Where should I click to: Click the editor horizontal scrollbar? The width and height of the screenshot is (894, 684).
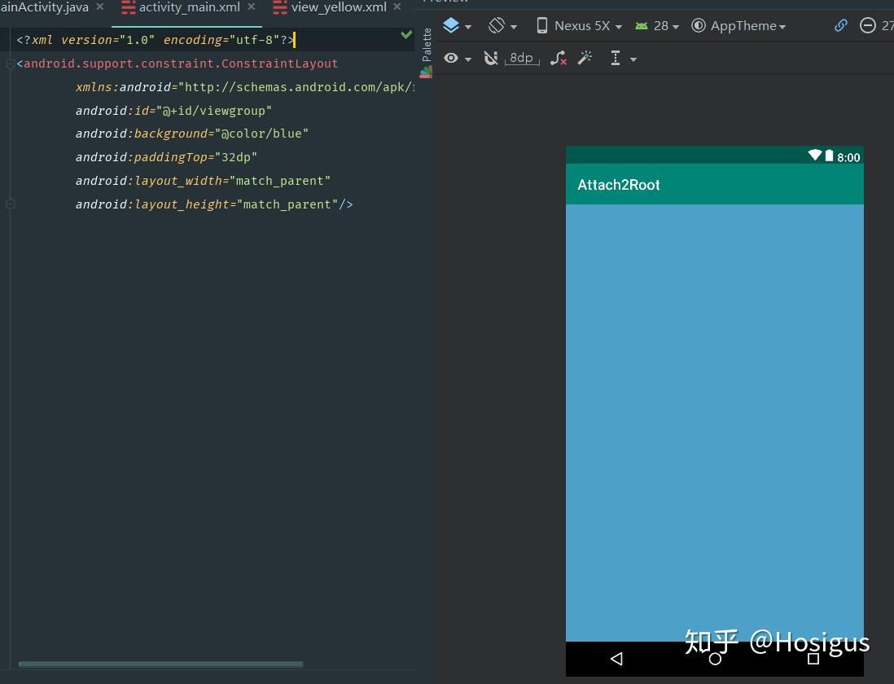[x=160, y=664]
